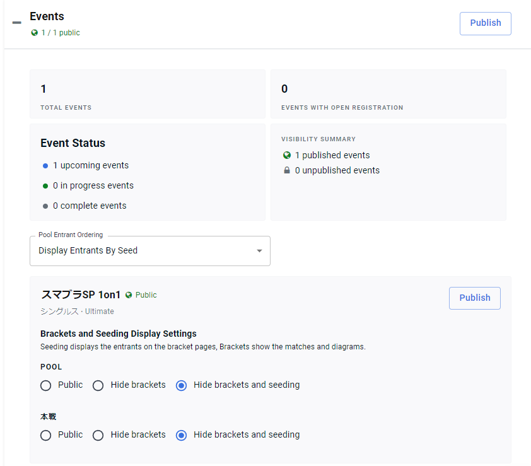Click the green in progress events dot
531x466 pixels.
click(45, 186)
